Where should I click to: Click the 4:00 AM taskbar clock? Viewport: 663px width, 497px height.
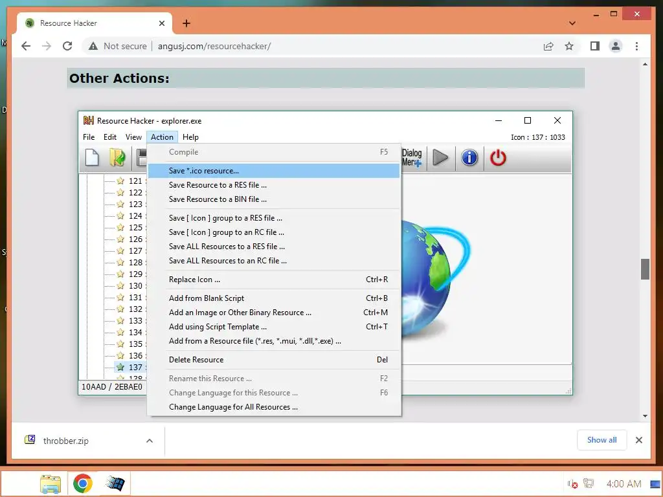[624, 483]
